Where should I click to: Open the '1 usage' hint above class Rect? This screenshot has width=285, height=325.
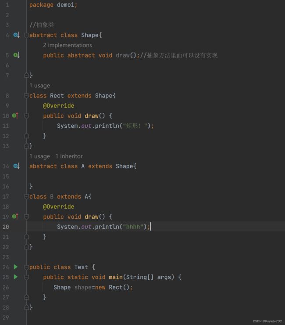[x=39, y=86]
